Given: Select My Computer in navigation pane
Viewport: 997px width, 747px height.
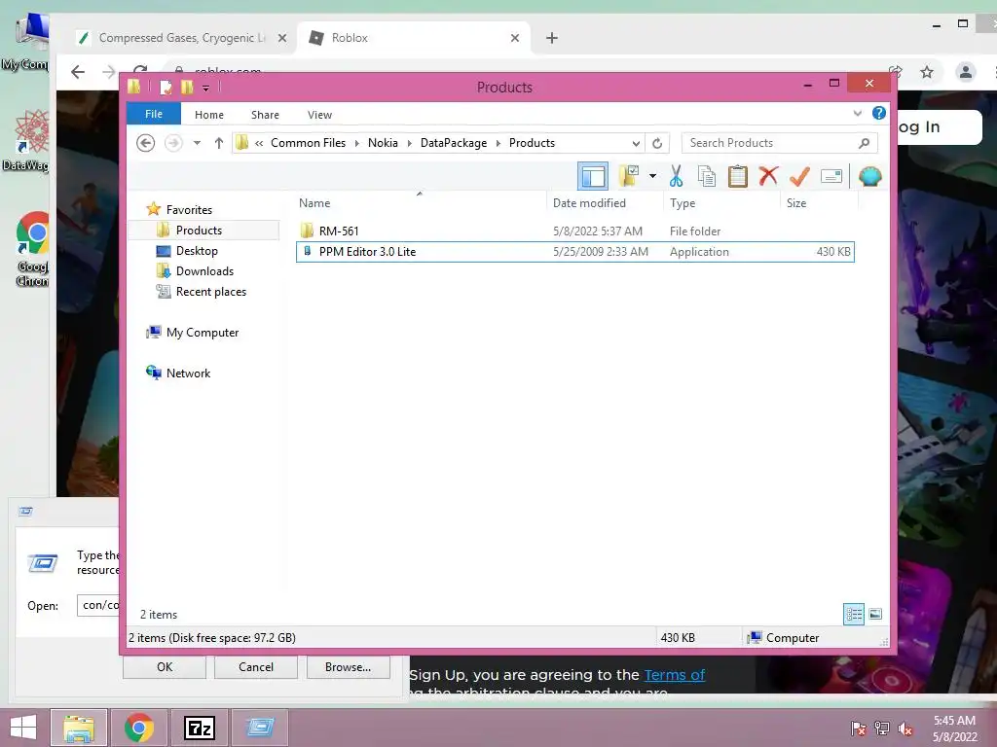Looking at the screenshot, I should point(203,333).
